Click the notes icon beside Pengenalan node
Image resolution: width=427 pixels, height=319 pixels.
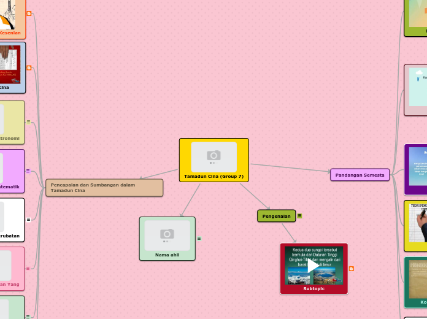[x=299, y=216]
